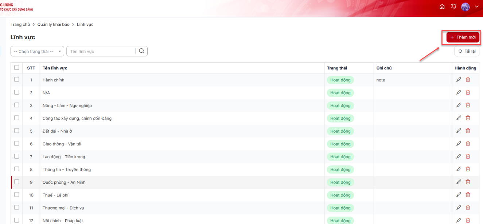Delete the Đất đai - Nhà ở row
This screenshot has height=224, width=483.
pos(468,131)
